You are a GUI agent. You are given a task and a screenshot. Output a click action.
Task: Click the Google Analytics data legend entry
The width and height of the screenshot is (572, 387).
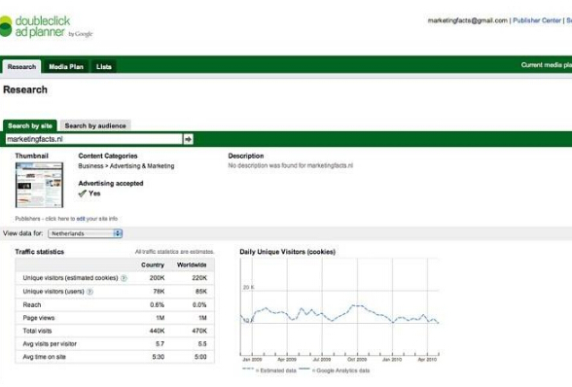(x=335, y=370)
